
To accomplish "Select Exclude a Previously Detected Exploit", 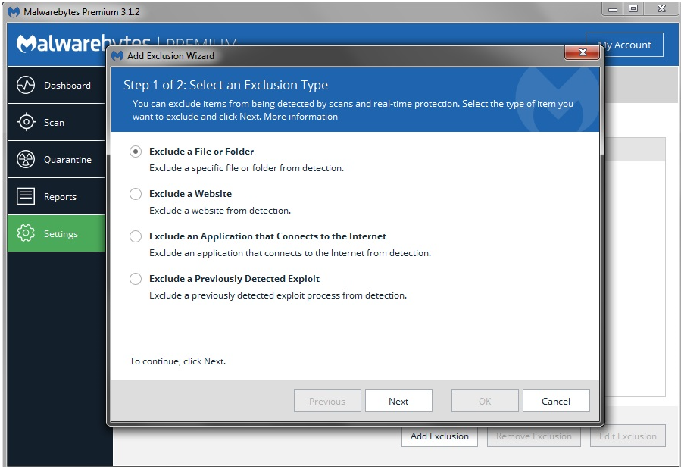I will click(x=136, y=279).
